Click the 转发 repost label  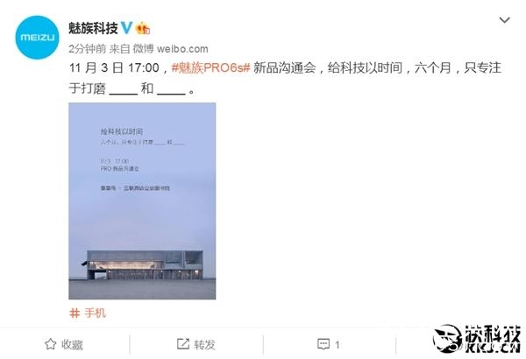(x=204, y=344)
